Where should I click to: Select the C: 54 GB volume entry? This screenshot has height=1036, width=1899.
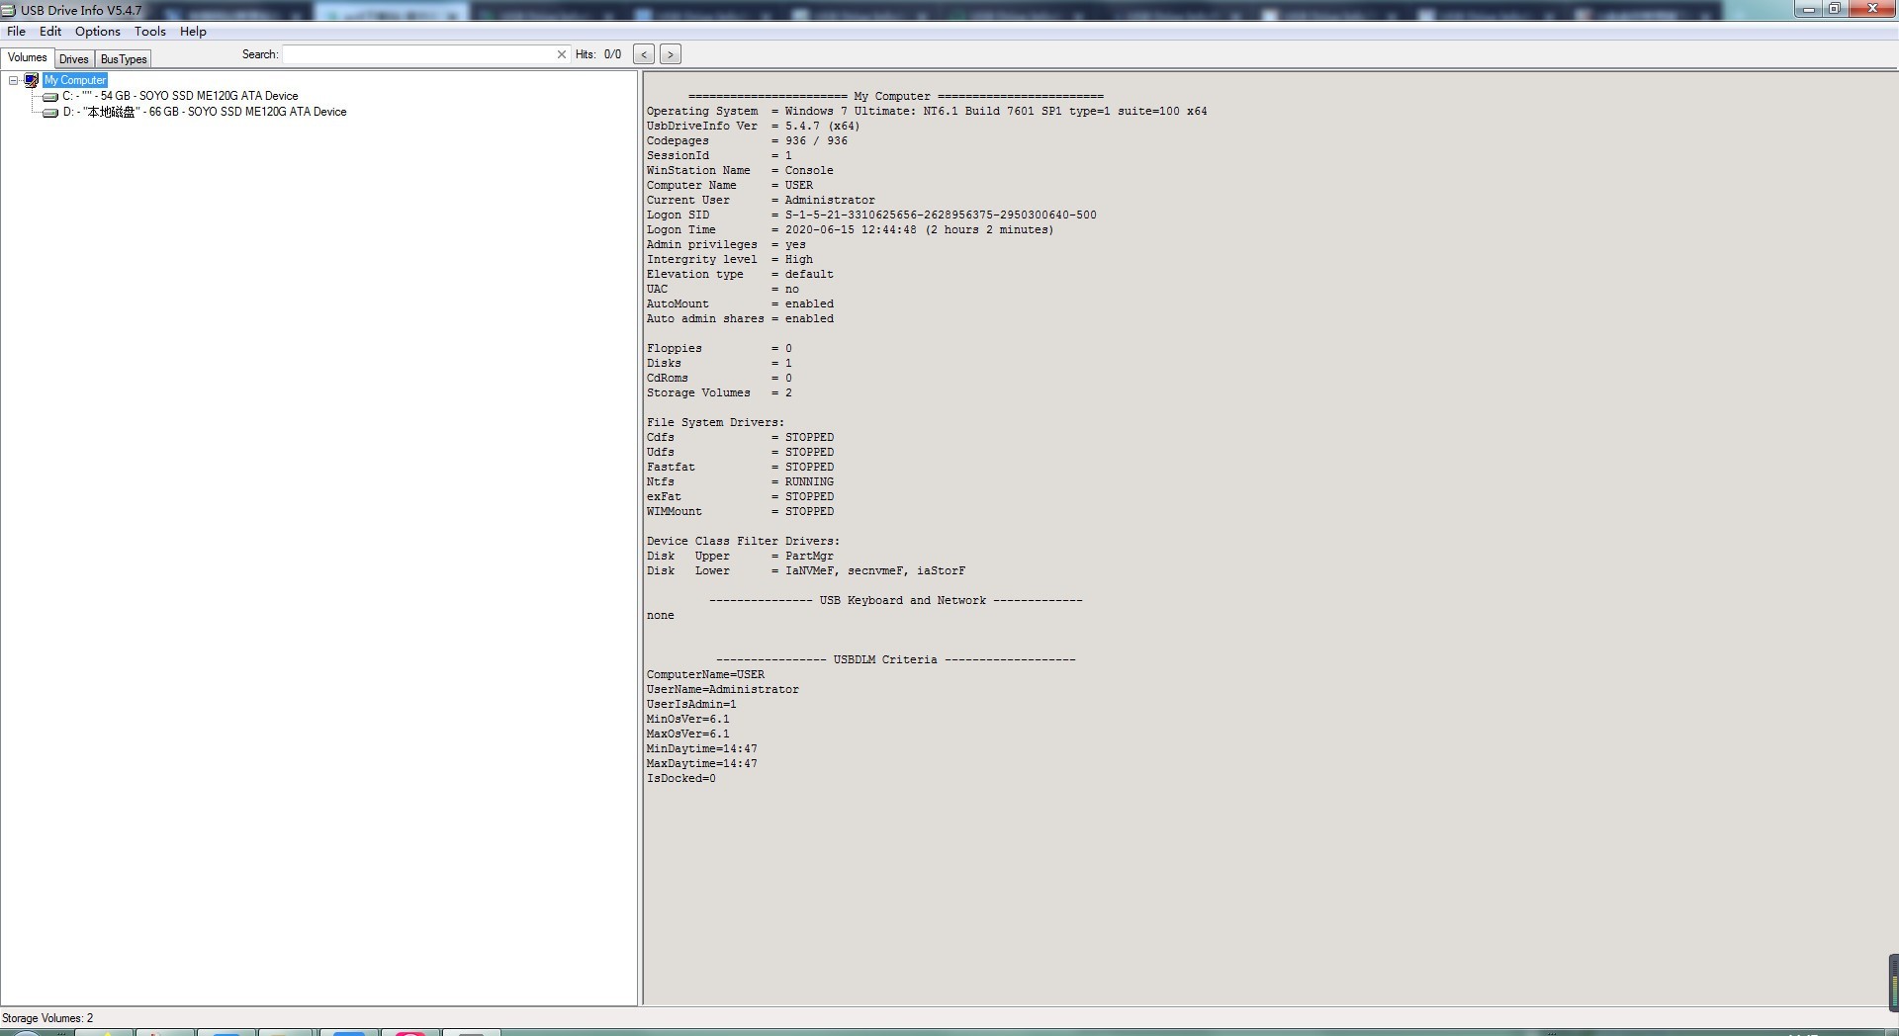(x=180, y=96)
